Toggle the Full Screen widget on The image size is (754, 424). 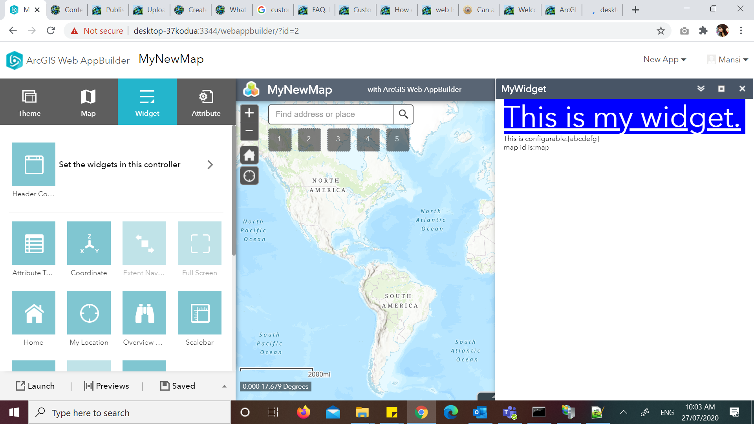pyautogui.click(x=199, y=243)
